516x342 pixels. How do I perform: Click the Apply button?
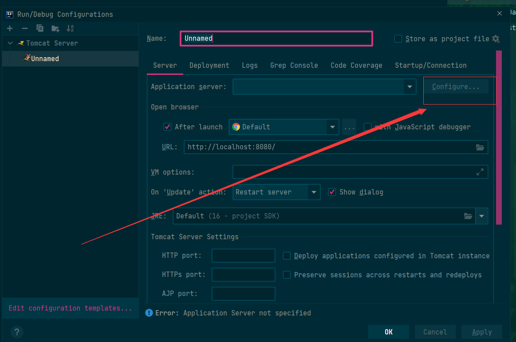click(482, 332)
